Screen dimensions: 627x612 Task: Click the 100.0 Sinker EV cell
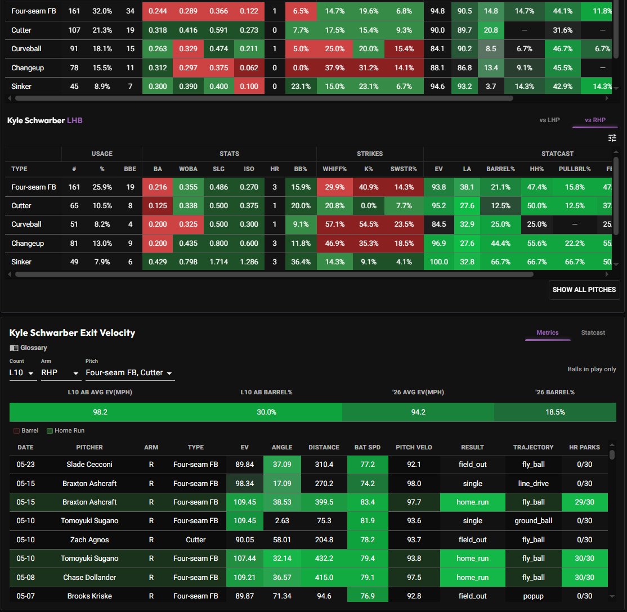pos(438,262)
